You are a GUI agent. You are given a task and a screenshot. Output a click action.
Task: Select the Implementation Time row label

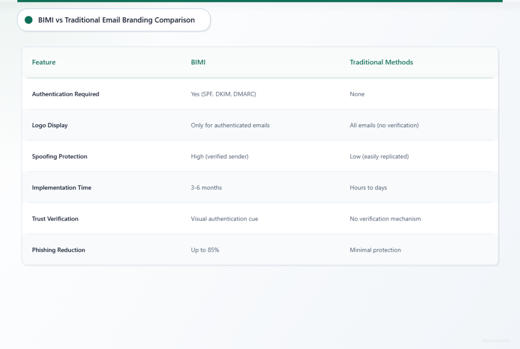point(61,187)
